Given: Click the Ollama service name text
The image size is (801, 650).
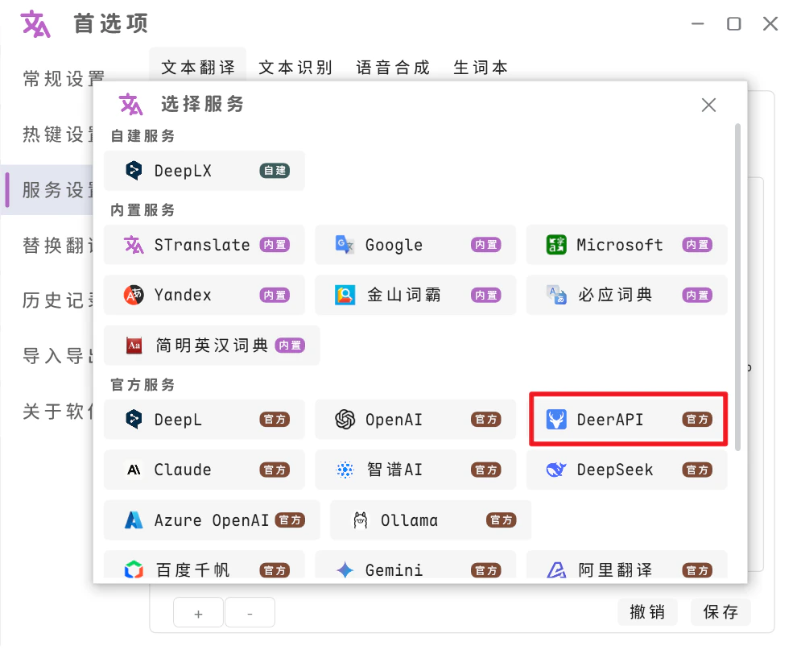Looking at the screenshot, I should (x=409, y=520).
